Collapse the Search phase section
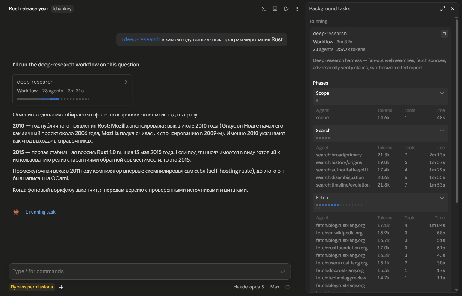Image resolution: width=462 pixels, height=296 pixels. 442,131
